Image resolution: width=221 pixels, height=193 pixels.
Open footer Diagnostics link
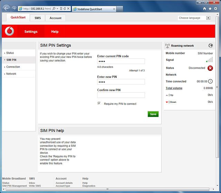[89, 186]
